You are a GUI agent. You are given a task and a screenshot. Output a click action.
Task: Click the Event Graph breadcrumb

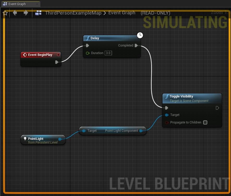click(x=122, y=13)
